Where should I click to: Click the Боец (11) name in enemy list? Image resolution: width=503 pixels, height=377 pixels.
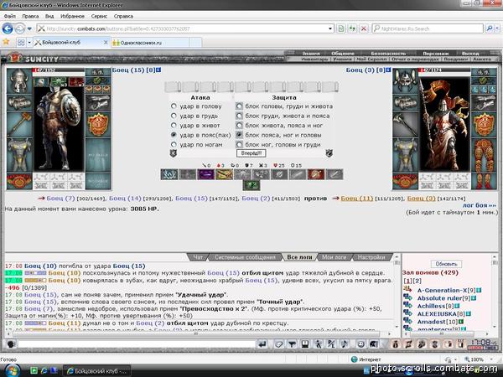pos(357,198)
